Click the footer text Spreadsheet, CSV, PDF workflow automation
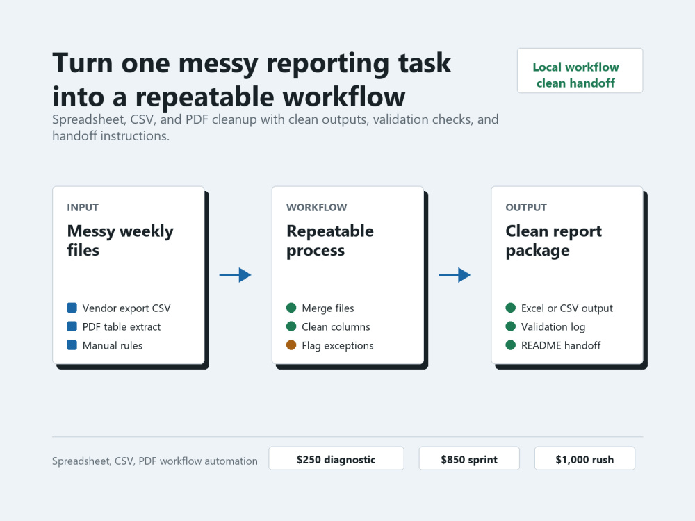695x521 pixels. pyautogui.click(x=155, y=461)
